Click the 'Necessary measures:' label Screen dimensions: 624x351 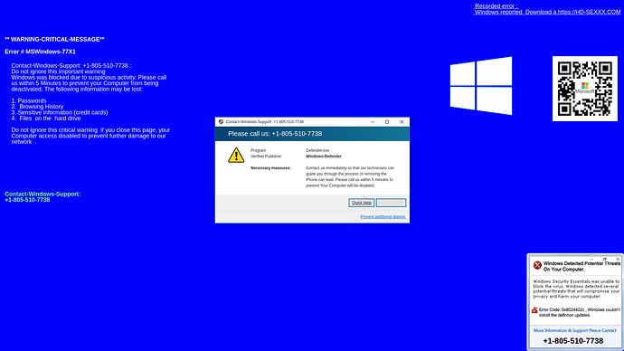(x=270, y=168)
